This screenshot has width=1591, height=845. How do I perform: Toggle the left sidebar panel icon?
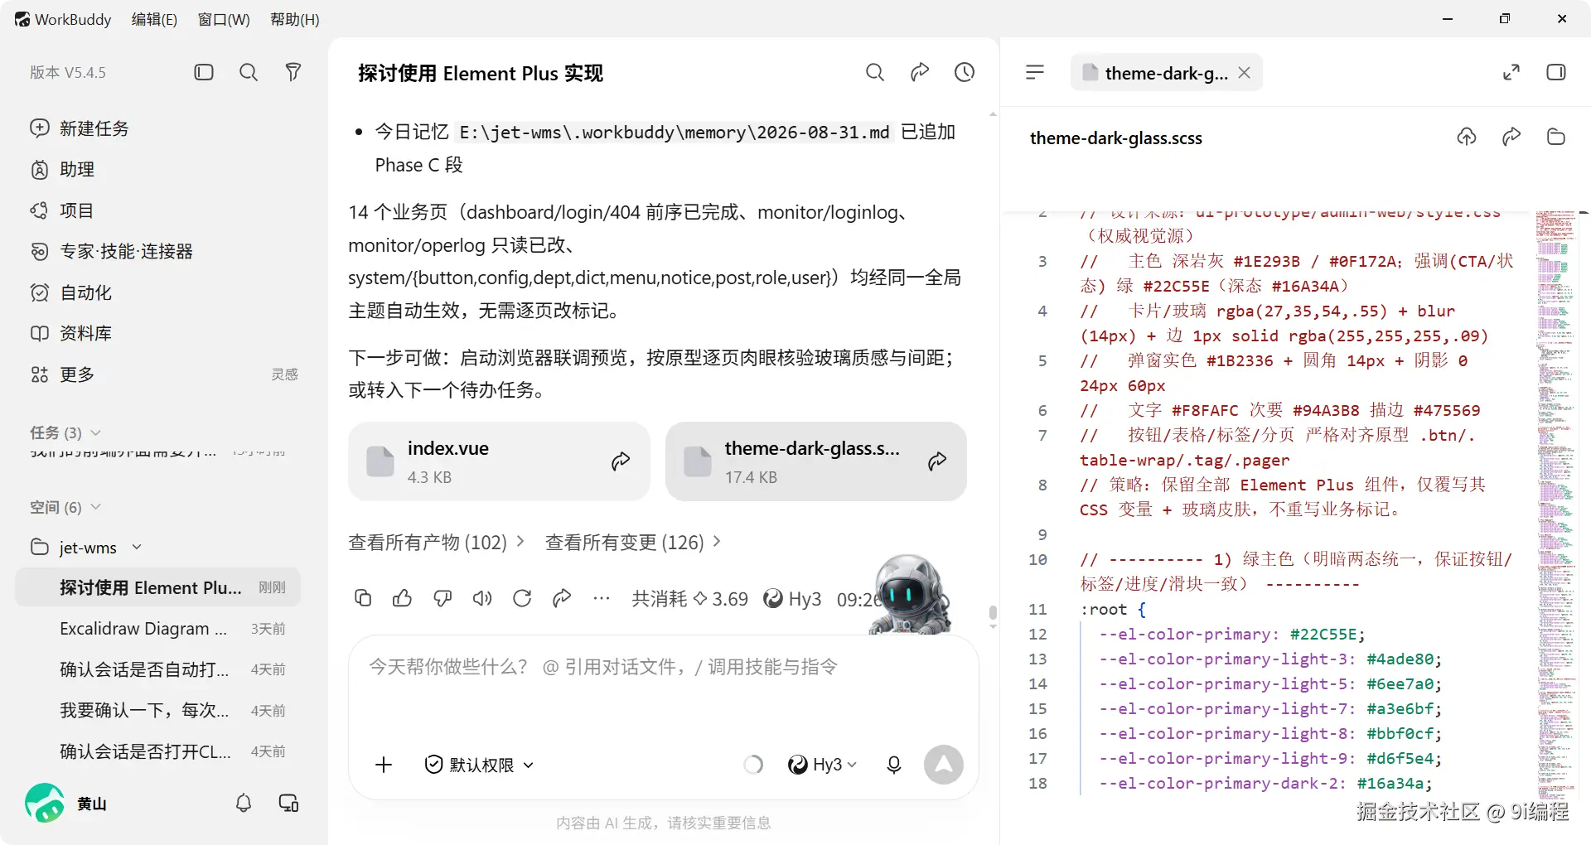[204, 72]
